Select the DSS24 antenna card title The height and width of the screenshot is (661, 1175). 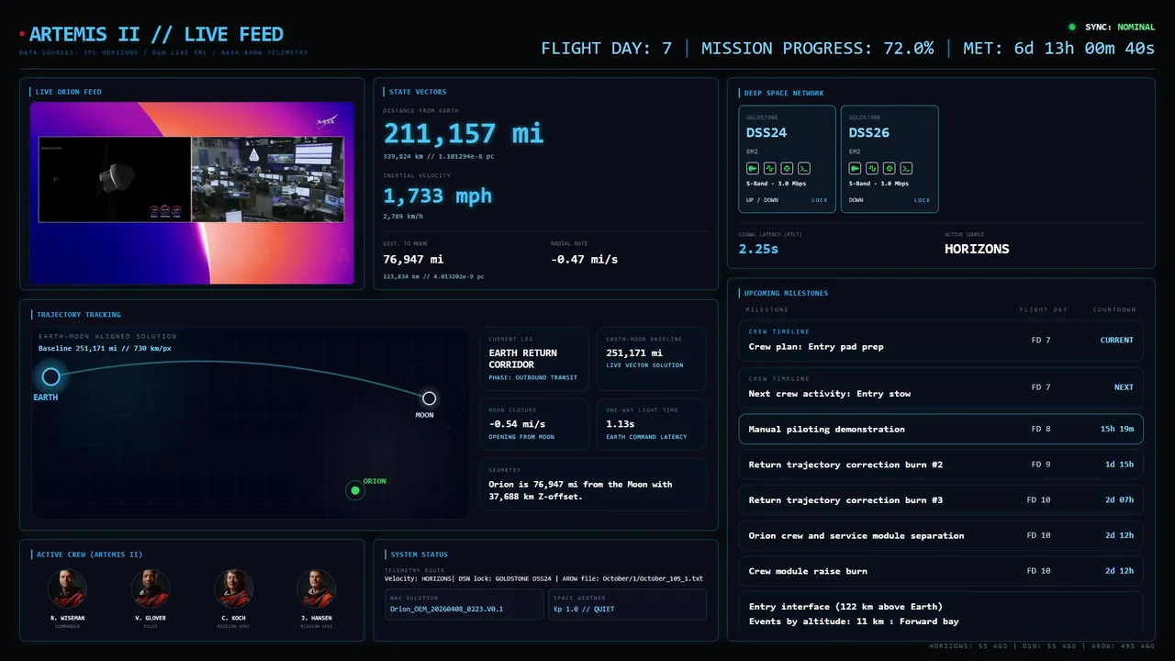767,132
